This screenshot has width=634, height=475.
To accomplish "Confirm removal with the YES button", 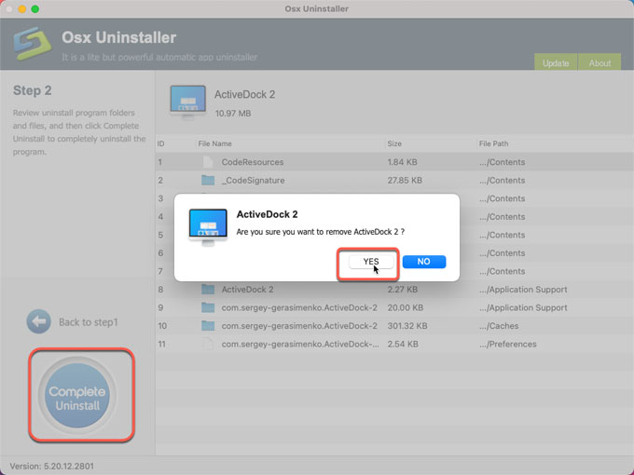I will (x=371, y=262).
